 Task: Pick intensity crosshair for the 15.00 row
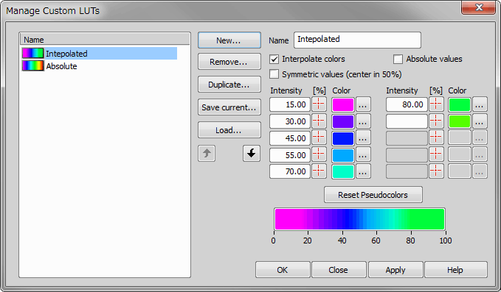tap(319, 104)
